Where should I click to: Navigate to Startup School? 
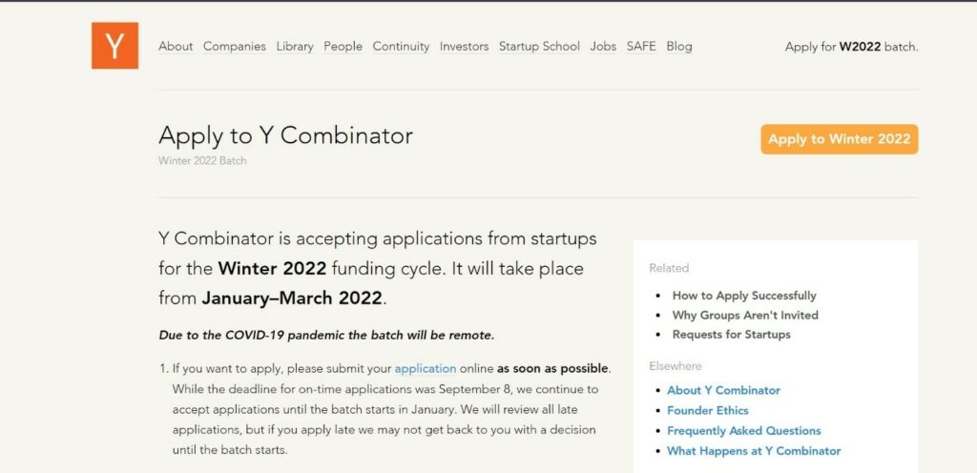click(540, 46)
